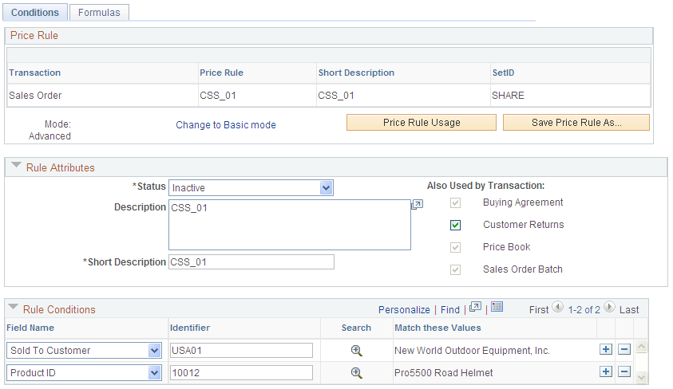Open Sold To Customer field name dropdown
This screenshot has height=389, width=673.
(x=84, y=351)
